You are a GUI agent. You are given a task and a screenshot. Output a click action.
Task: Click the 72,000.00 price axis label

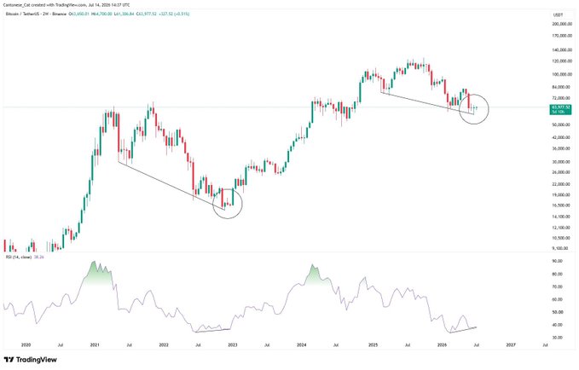point(562,98)
